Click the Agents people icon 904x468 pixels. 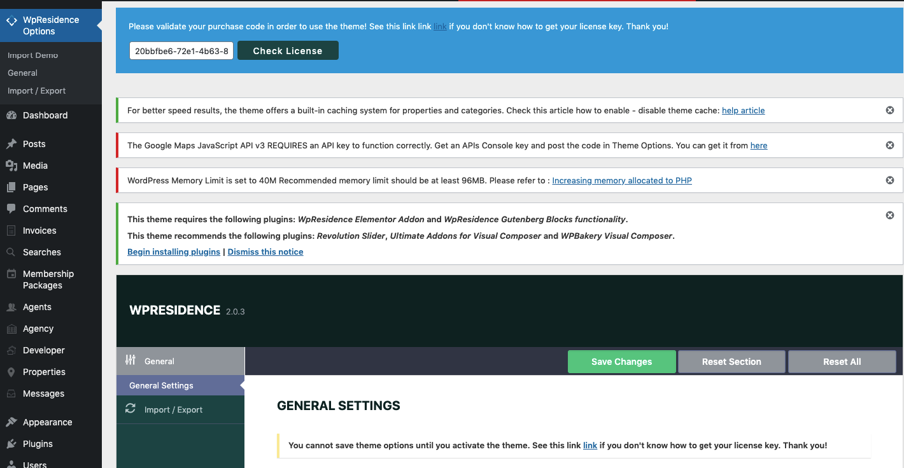pyautogui.click(x=11, y=307)
